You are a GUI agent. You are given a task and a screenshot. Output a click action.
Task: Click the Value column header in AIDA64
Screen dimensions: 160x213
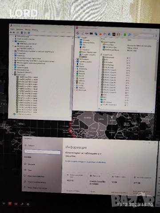129,40
